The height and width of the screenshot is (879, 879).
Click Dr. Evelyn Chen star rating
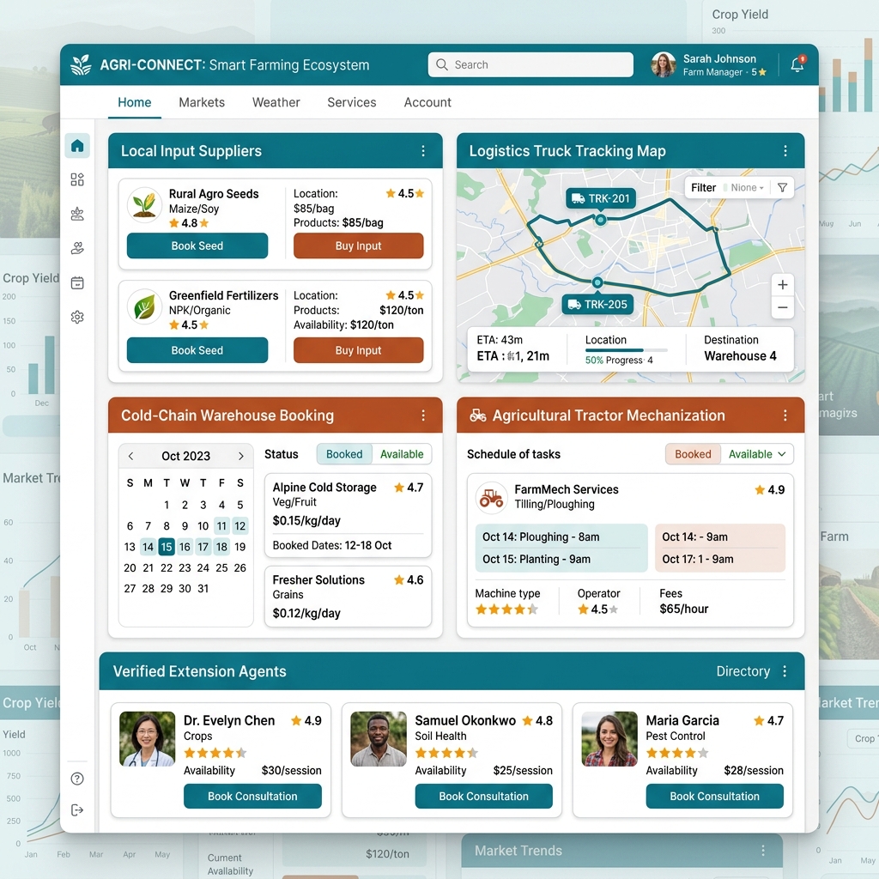pyautogui.click(x=215, y=753)
